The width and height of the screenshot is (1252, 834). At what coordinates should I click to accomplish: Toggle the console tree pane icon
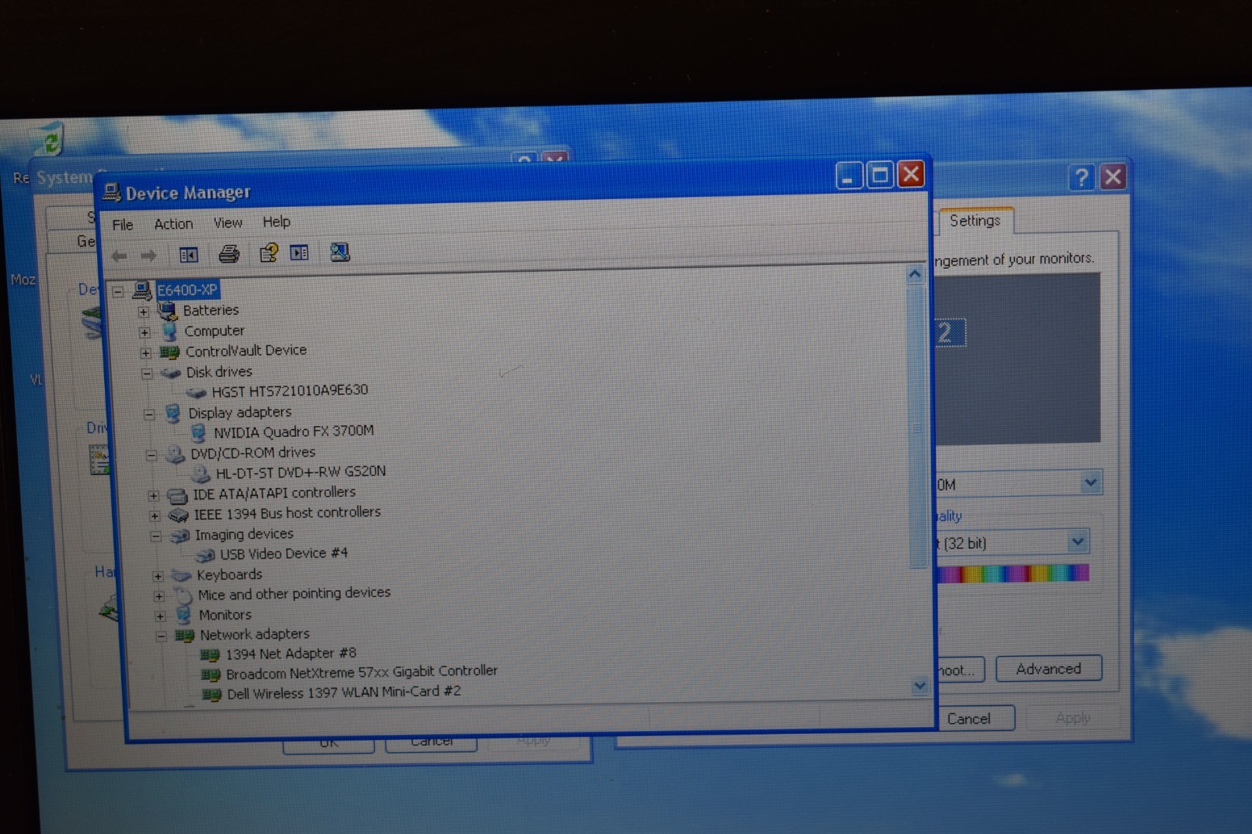189,255
